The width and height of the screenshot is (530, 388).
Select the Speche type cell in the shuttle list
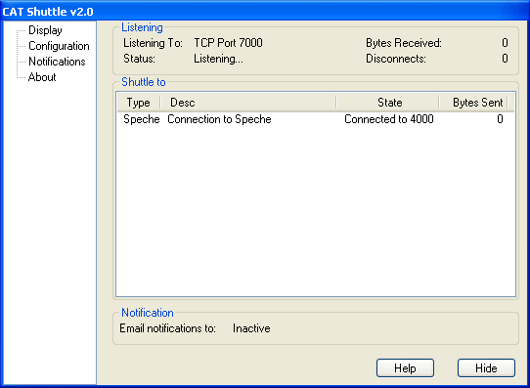click(141, 119)
